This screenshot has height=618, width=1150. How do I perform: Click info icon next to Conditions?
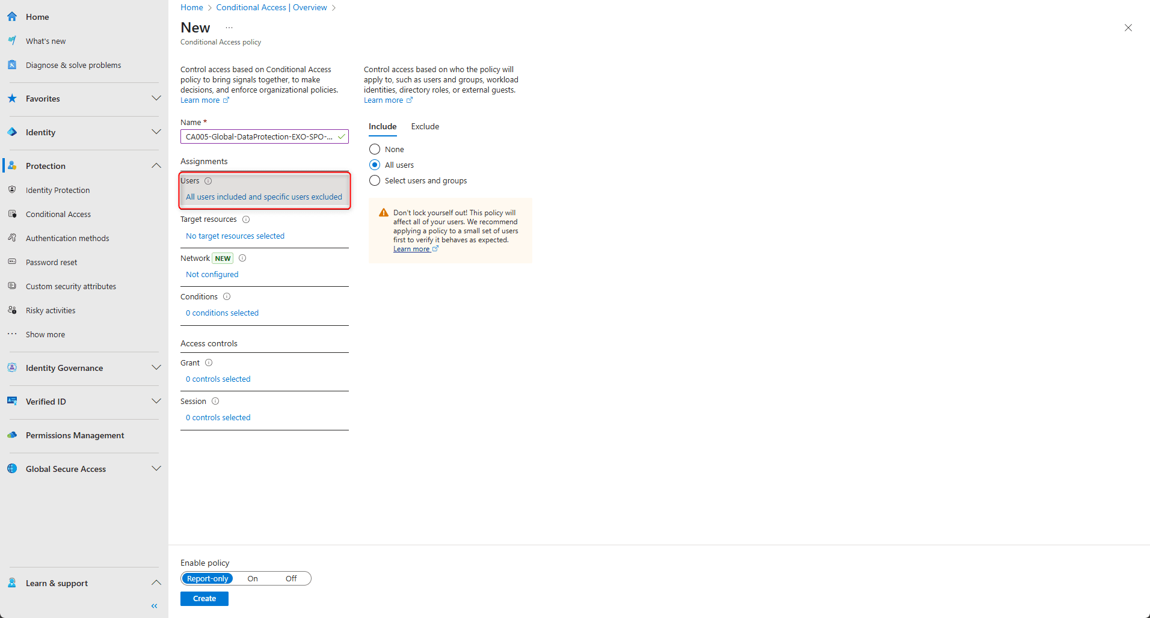point(227,297)
